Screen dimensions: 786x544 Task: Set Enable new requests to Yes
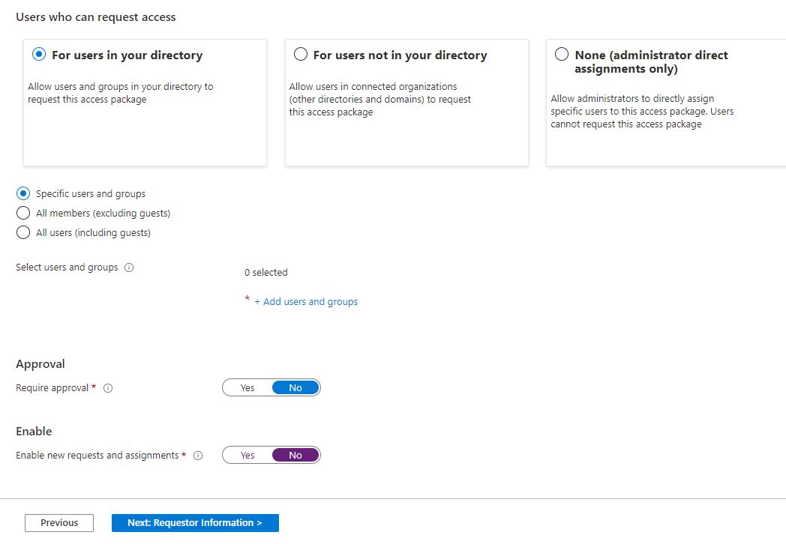tap(247, 456)
